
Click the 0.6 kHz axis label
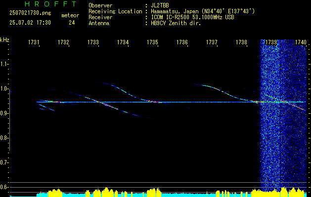4,187
